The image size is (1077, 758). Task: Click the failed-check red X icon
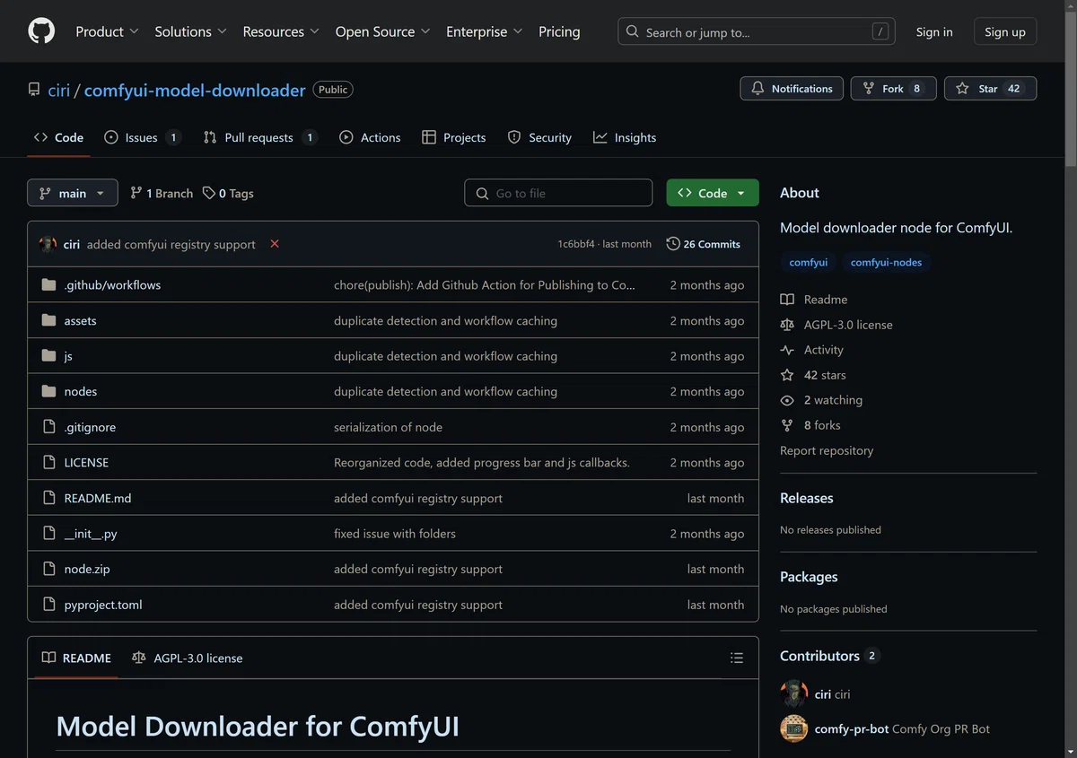(x=275, y=244)
